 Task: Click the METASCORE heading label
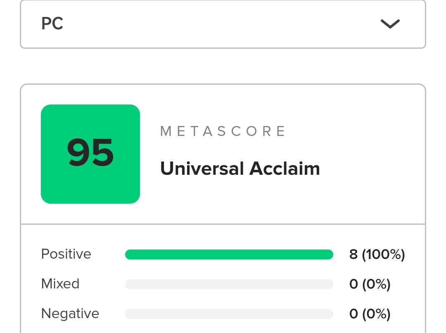click(x=223, y=131)
